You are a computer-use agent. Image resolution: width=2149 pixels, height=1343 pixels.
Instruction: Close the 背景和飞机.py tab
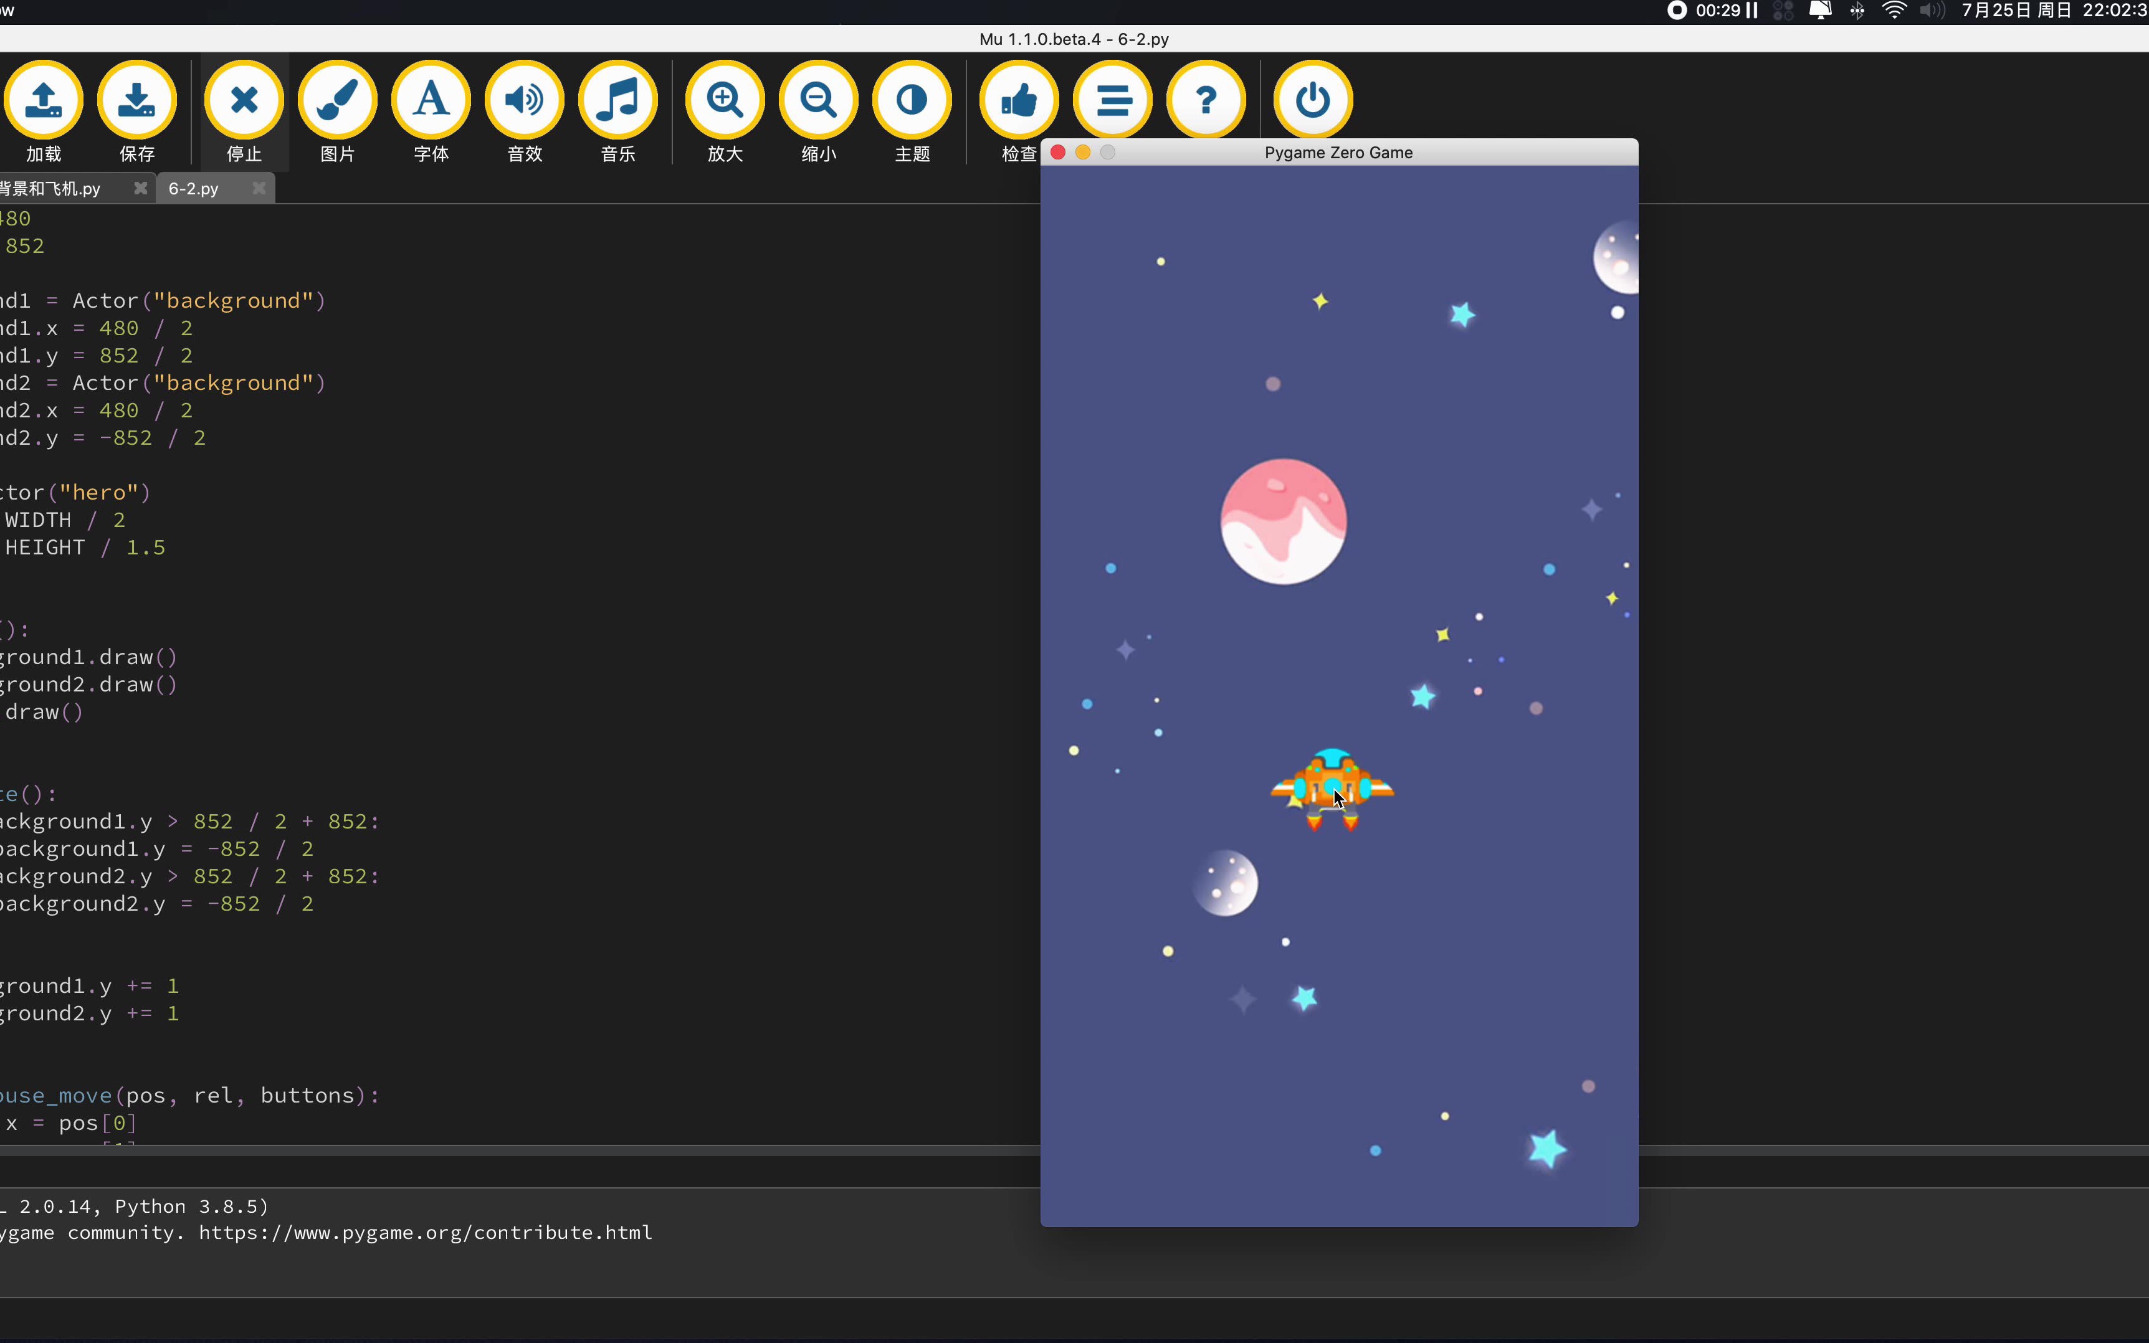(140, 188)
